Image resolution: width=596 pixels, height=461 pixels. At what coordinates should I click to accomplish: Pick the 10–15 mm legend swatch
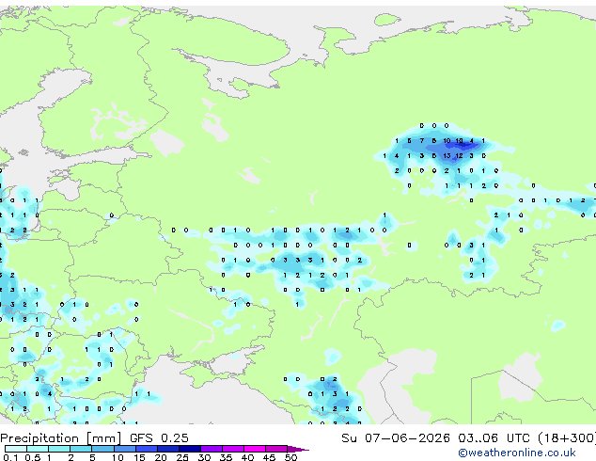(x=125, y=449)
